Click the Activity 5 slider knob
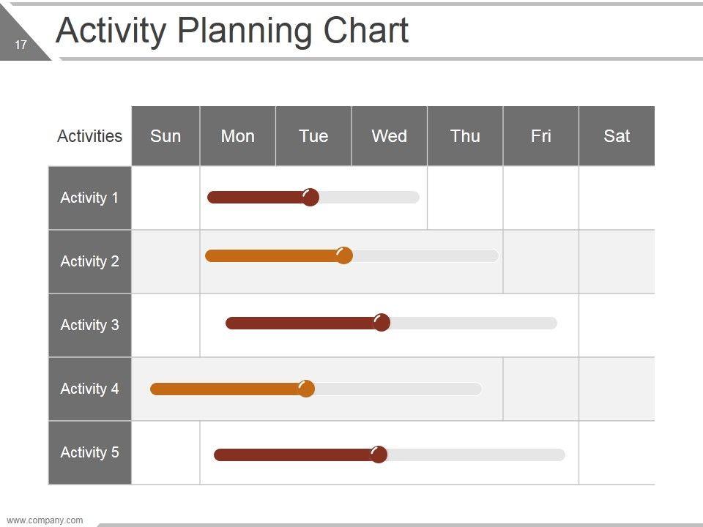Screen dimensions: 703x527 coord(379,455)
